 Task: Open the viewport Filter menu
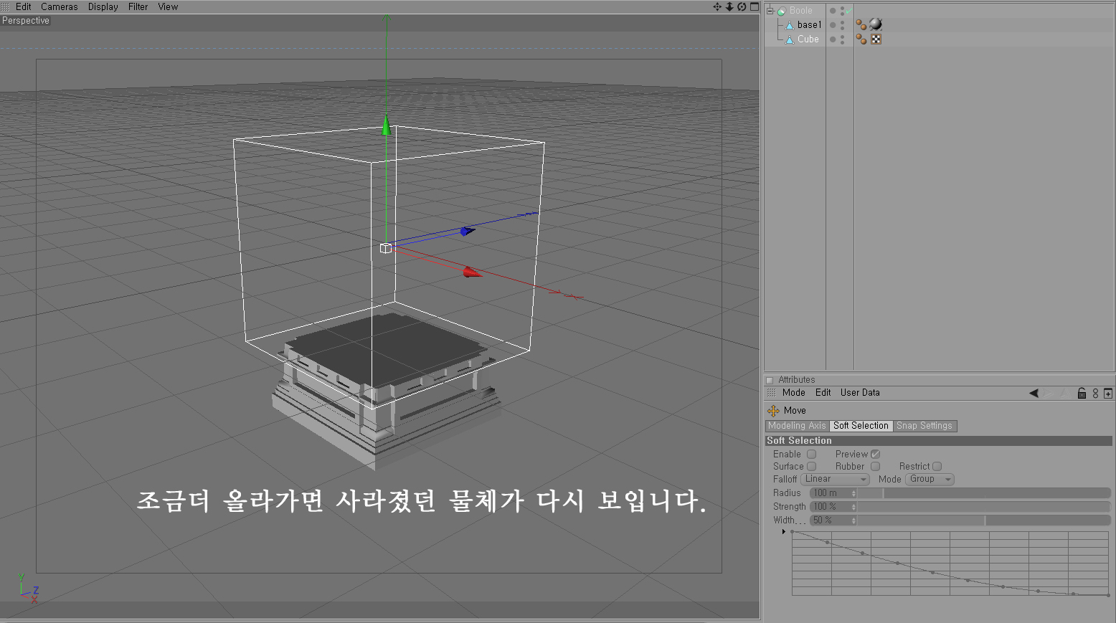138,6
